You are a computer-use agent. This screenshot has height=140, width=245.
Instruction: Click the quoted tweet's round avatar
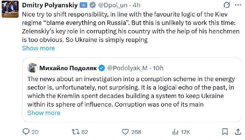point(32,68)
